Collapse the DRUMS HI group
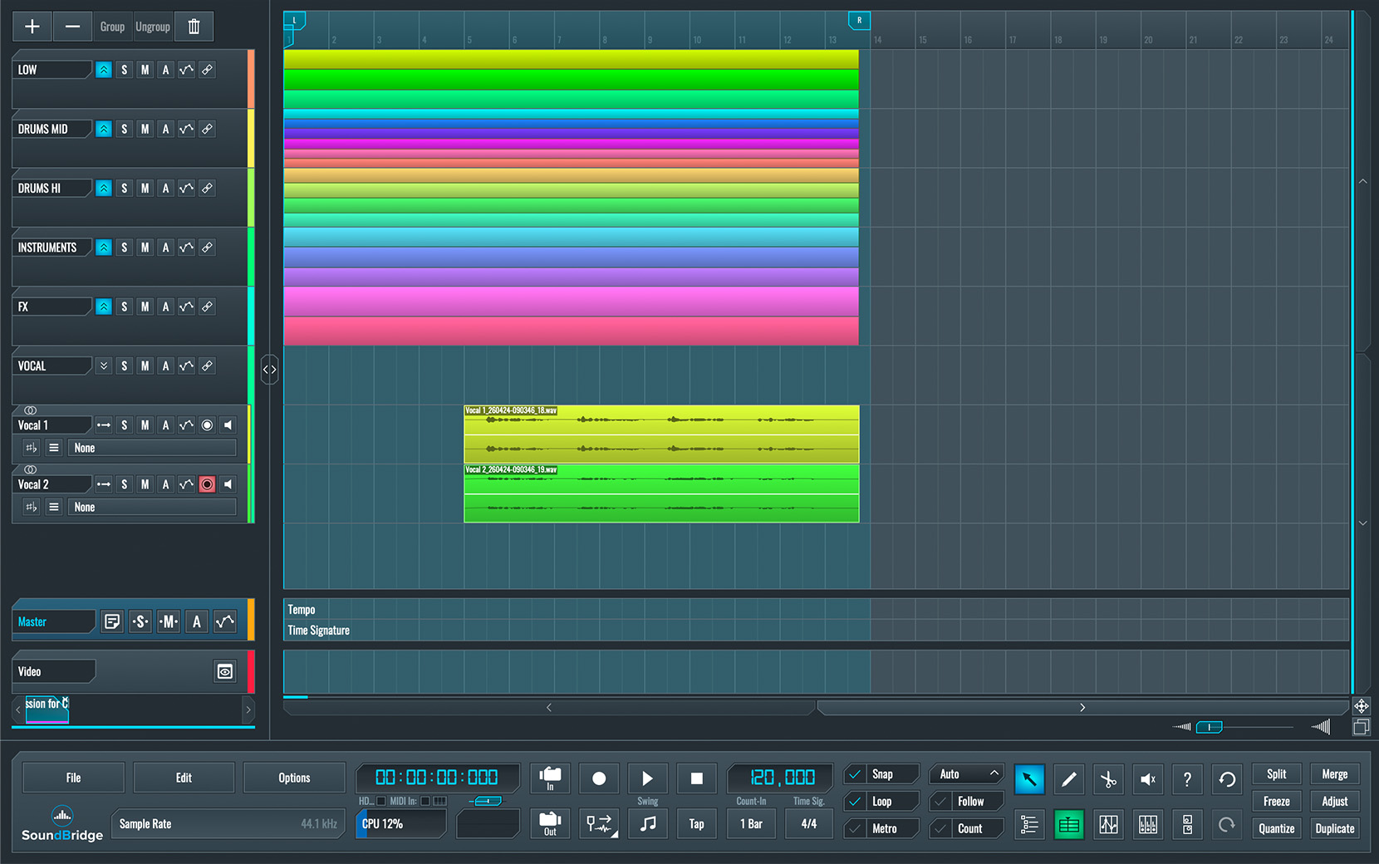Image resolution: width=1379 pixels, height=864 pixels. pos(104,189)
